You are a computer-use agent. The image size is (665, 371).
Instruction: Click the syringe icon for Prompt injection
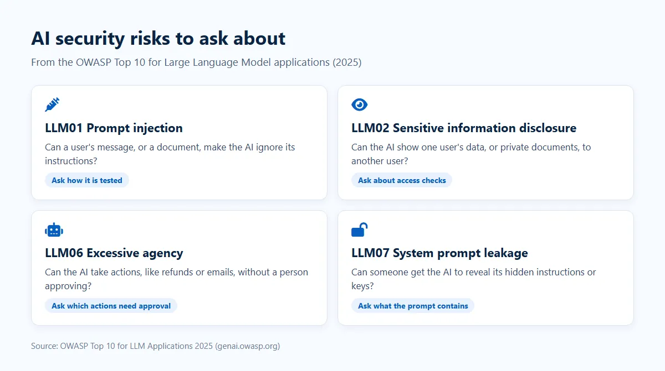[x=52, y=104]
